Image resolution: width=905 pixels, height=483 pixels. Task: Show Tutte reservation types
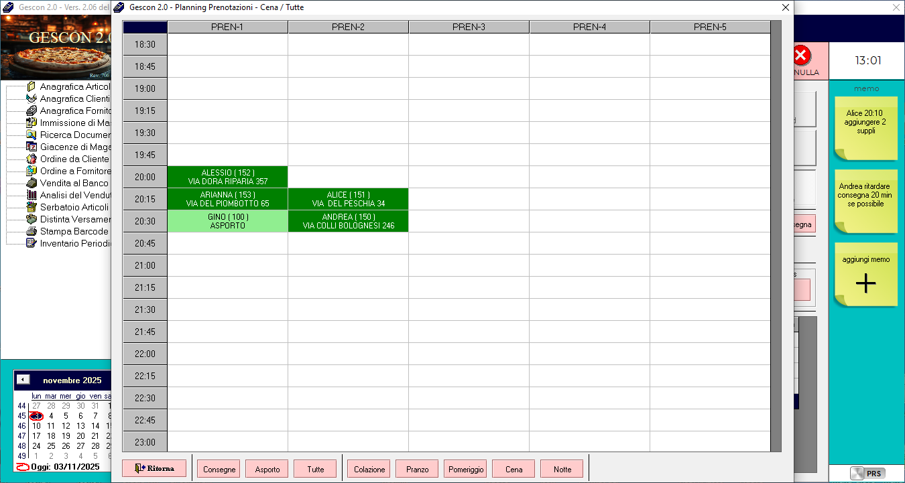click(315, 469)
